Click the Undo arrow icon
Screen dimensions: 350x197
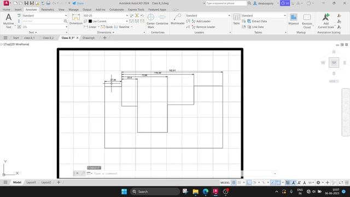[x=54, y=3]
